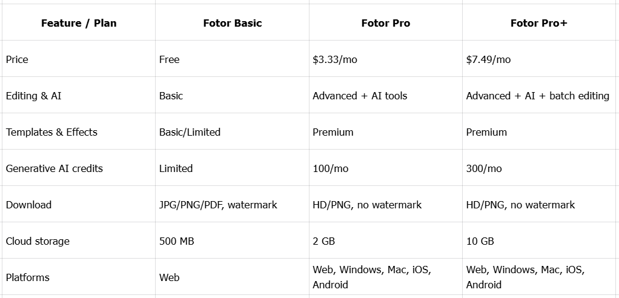The image size is (619, 298).
Task: Select the 300/mo credits cell
Action: 484,168
